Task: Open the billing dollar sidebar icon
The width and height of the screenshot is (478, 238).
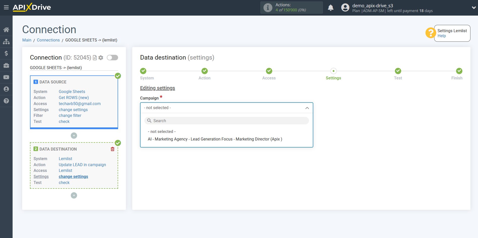Action: point(6,53)
